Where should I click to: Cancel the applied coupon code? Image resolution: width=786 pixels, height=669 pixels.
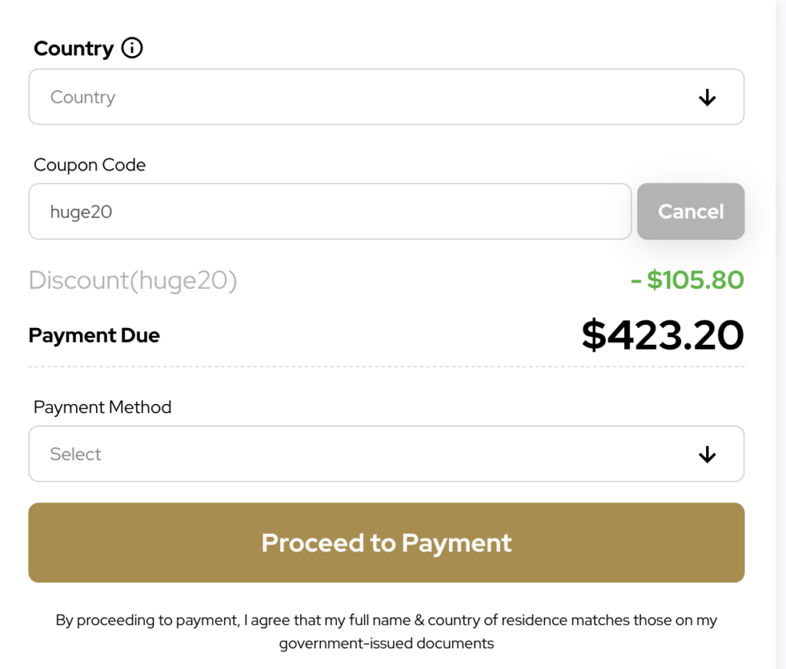(x=690, y=211)
